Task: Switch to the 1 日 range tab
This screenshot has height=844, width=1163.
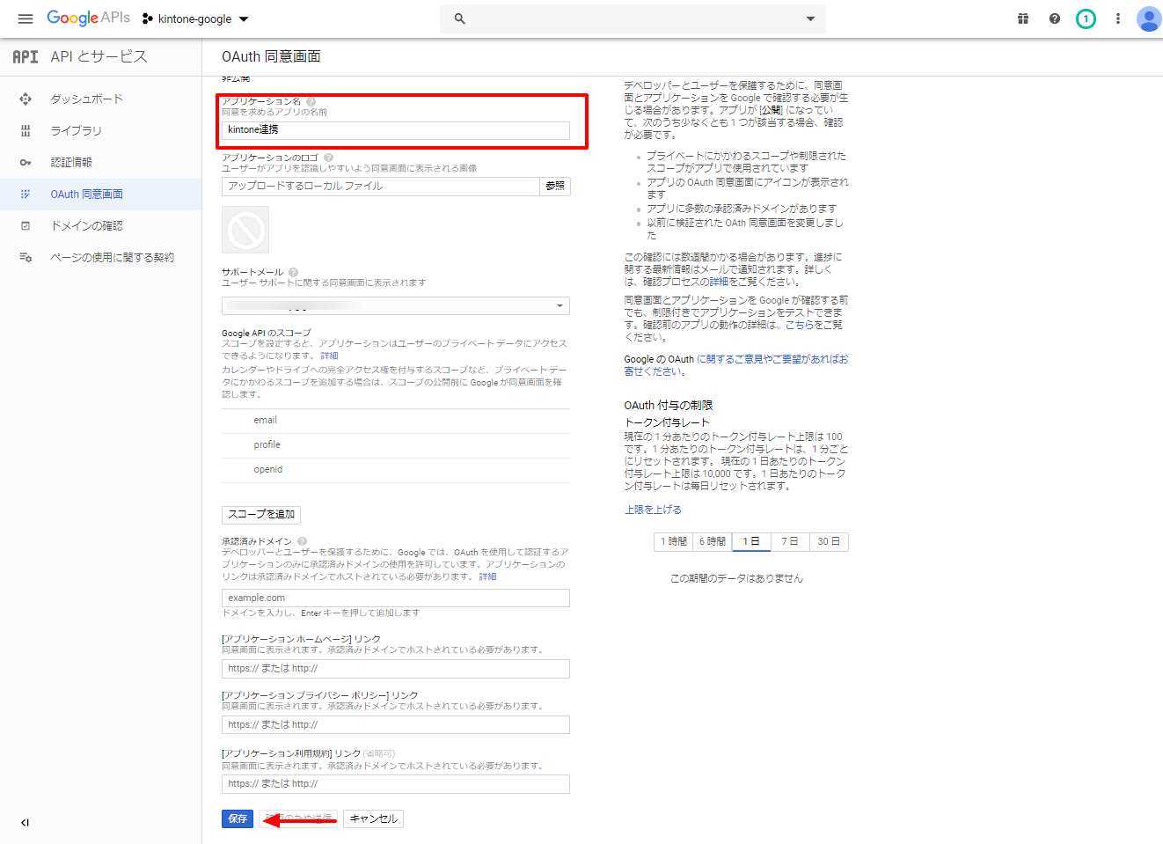Action: coord(751,541)
